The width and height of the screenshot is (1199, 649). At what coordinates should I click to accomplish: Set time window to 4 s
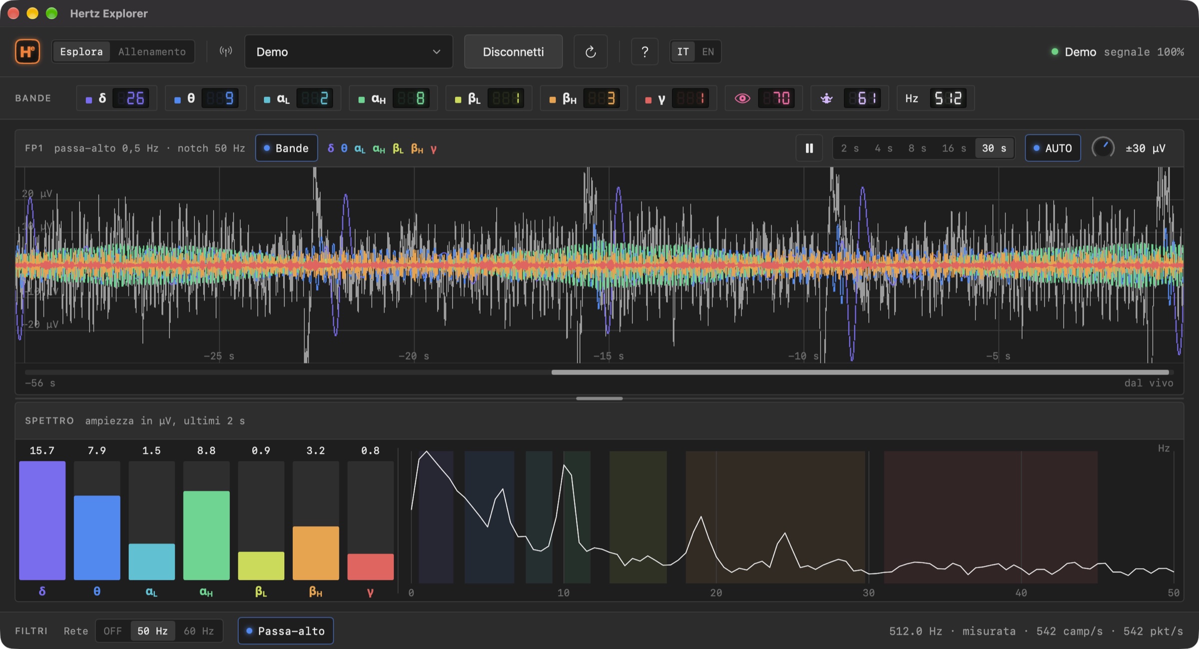883,148
